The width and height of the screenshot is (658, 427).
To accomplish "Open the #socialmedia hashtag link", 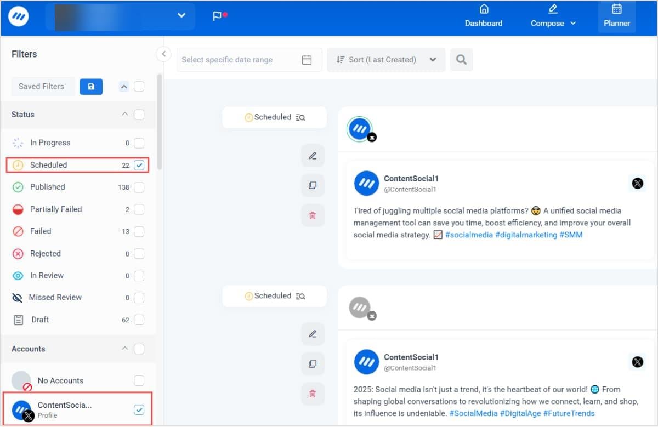I will pos(469,235).
